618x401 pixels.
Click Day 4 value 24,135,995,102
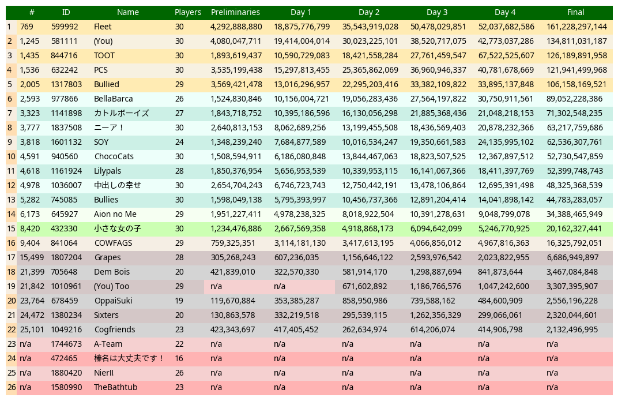(x=506, y=142)
